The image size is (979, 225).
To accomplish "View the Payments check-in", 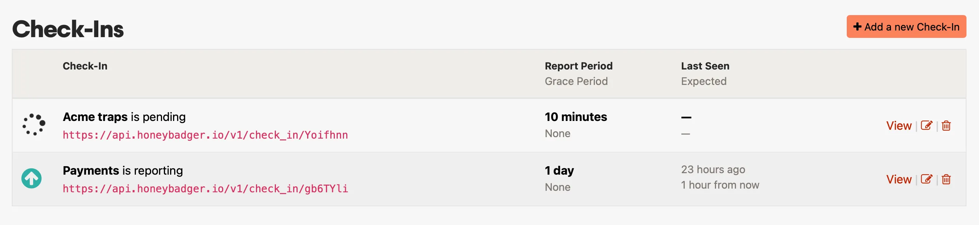I will (x=898, y=179).
